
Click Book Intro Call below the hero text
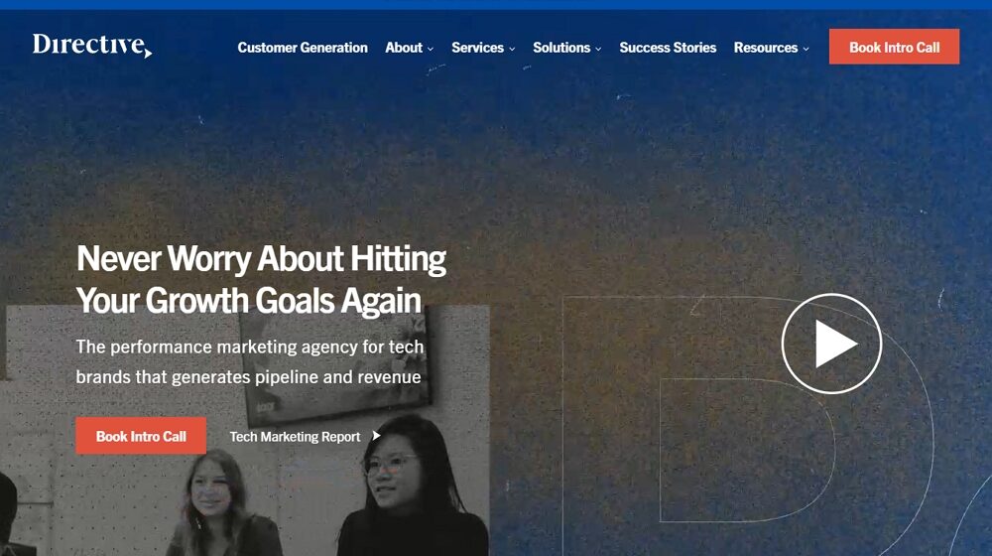[x=141, y=436]
